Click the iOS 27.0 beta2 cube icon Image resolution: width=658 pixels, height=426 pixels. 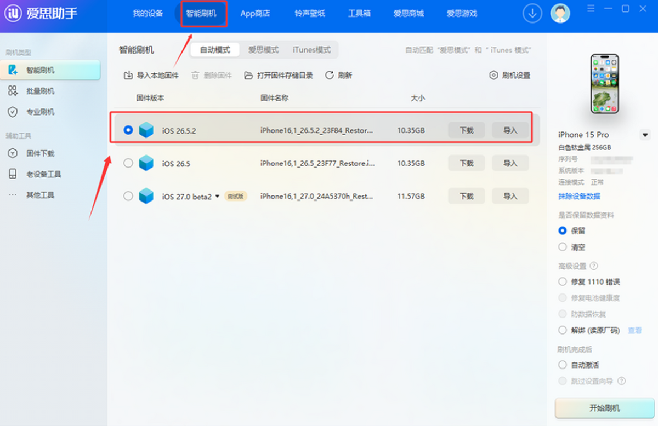pos(146,196)
